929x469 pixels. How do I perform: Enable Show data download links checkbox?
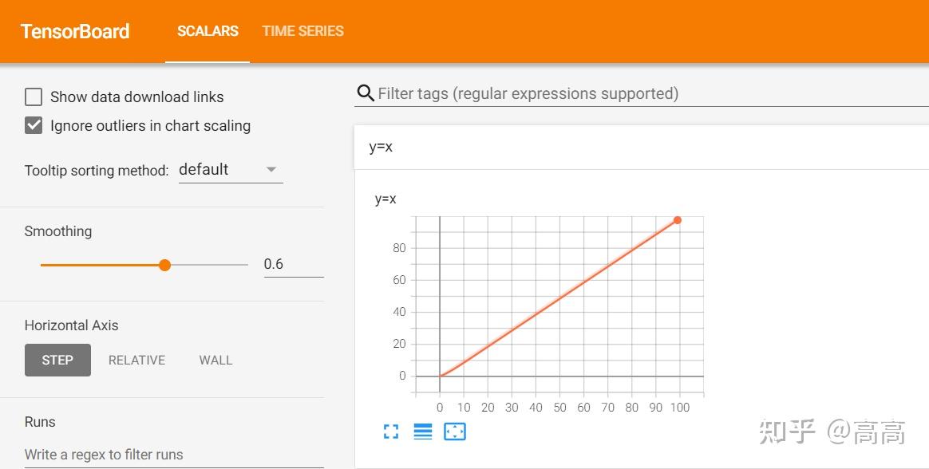click(34, 97)
